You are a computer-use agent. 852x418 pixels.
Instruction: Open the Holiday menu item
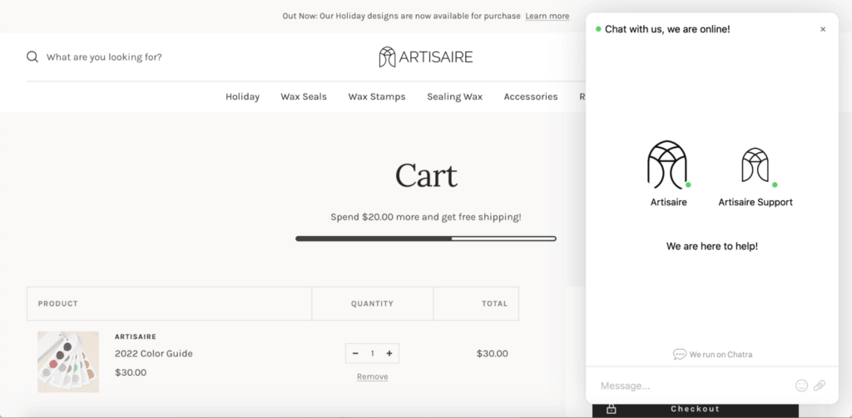(242, 96)
